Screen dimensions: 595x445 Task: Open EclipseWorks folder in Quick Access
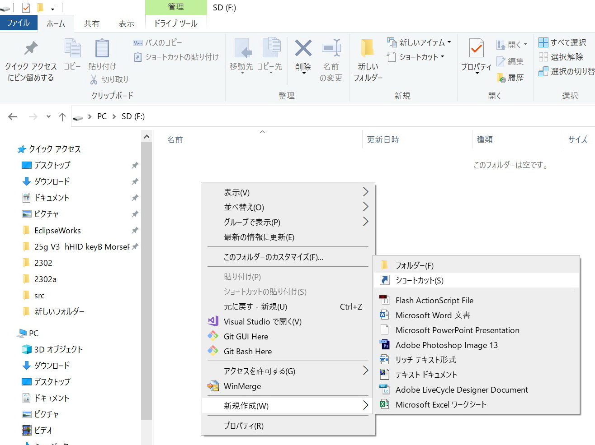coord(57,230)
